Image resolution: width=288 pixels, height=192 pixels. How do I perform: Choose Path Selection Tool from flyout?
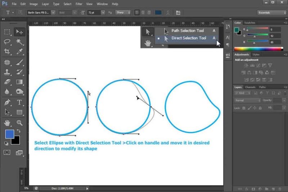click(x=187, y=31)
